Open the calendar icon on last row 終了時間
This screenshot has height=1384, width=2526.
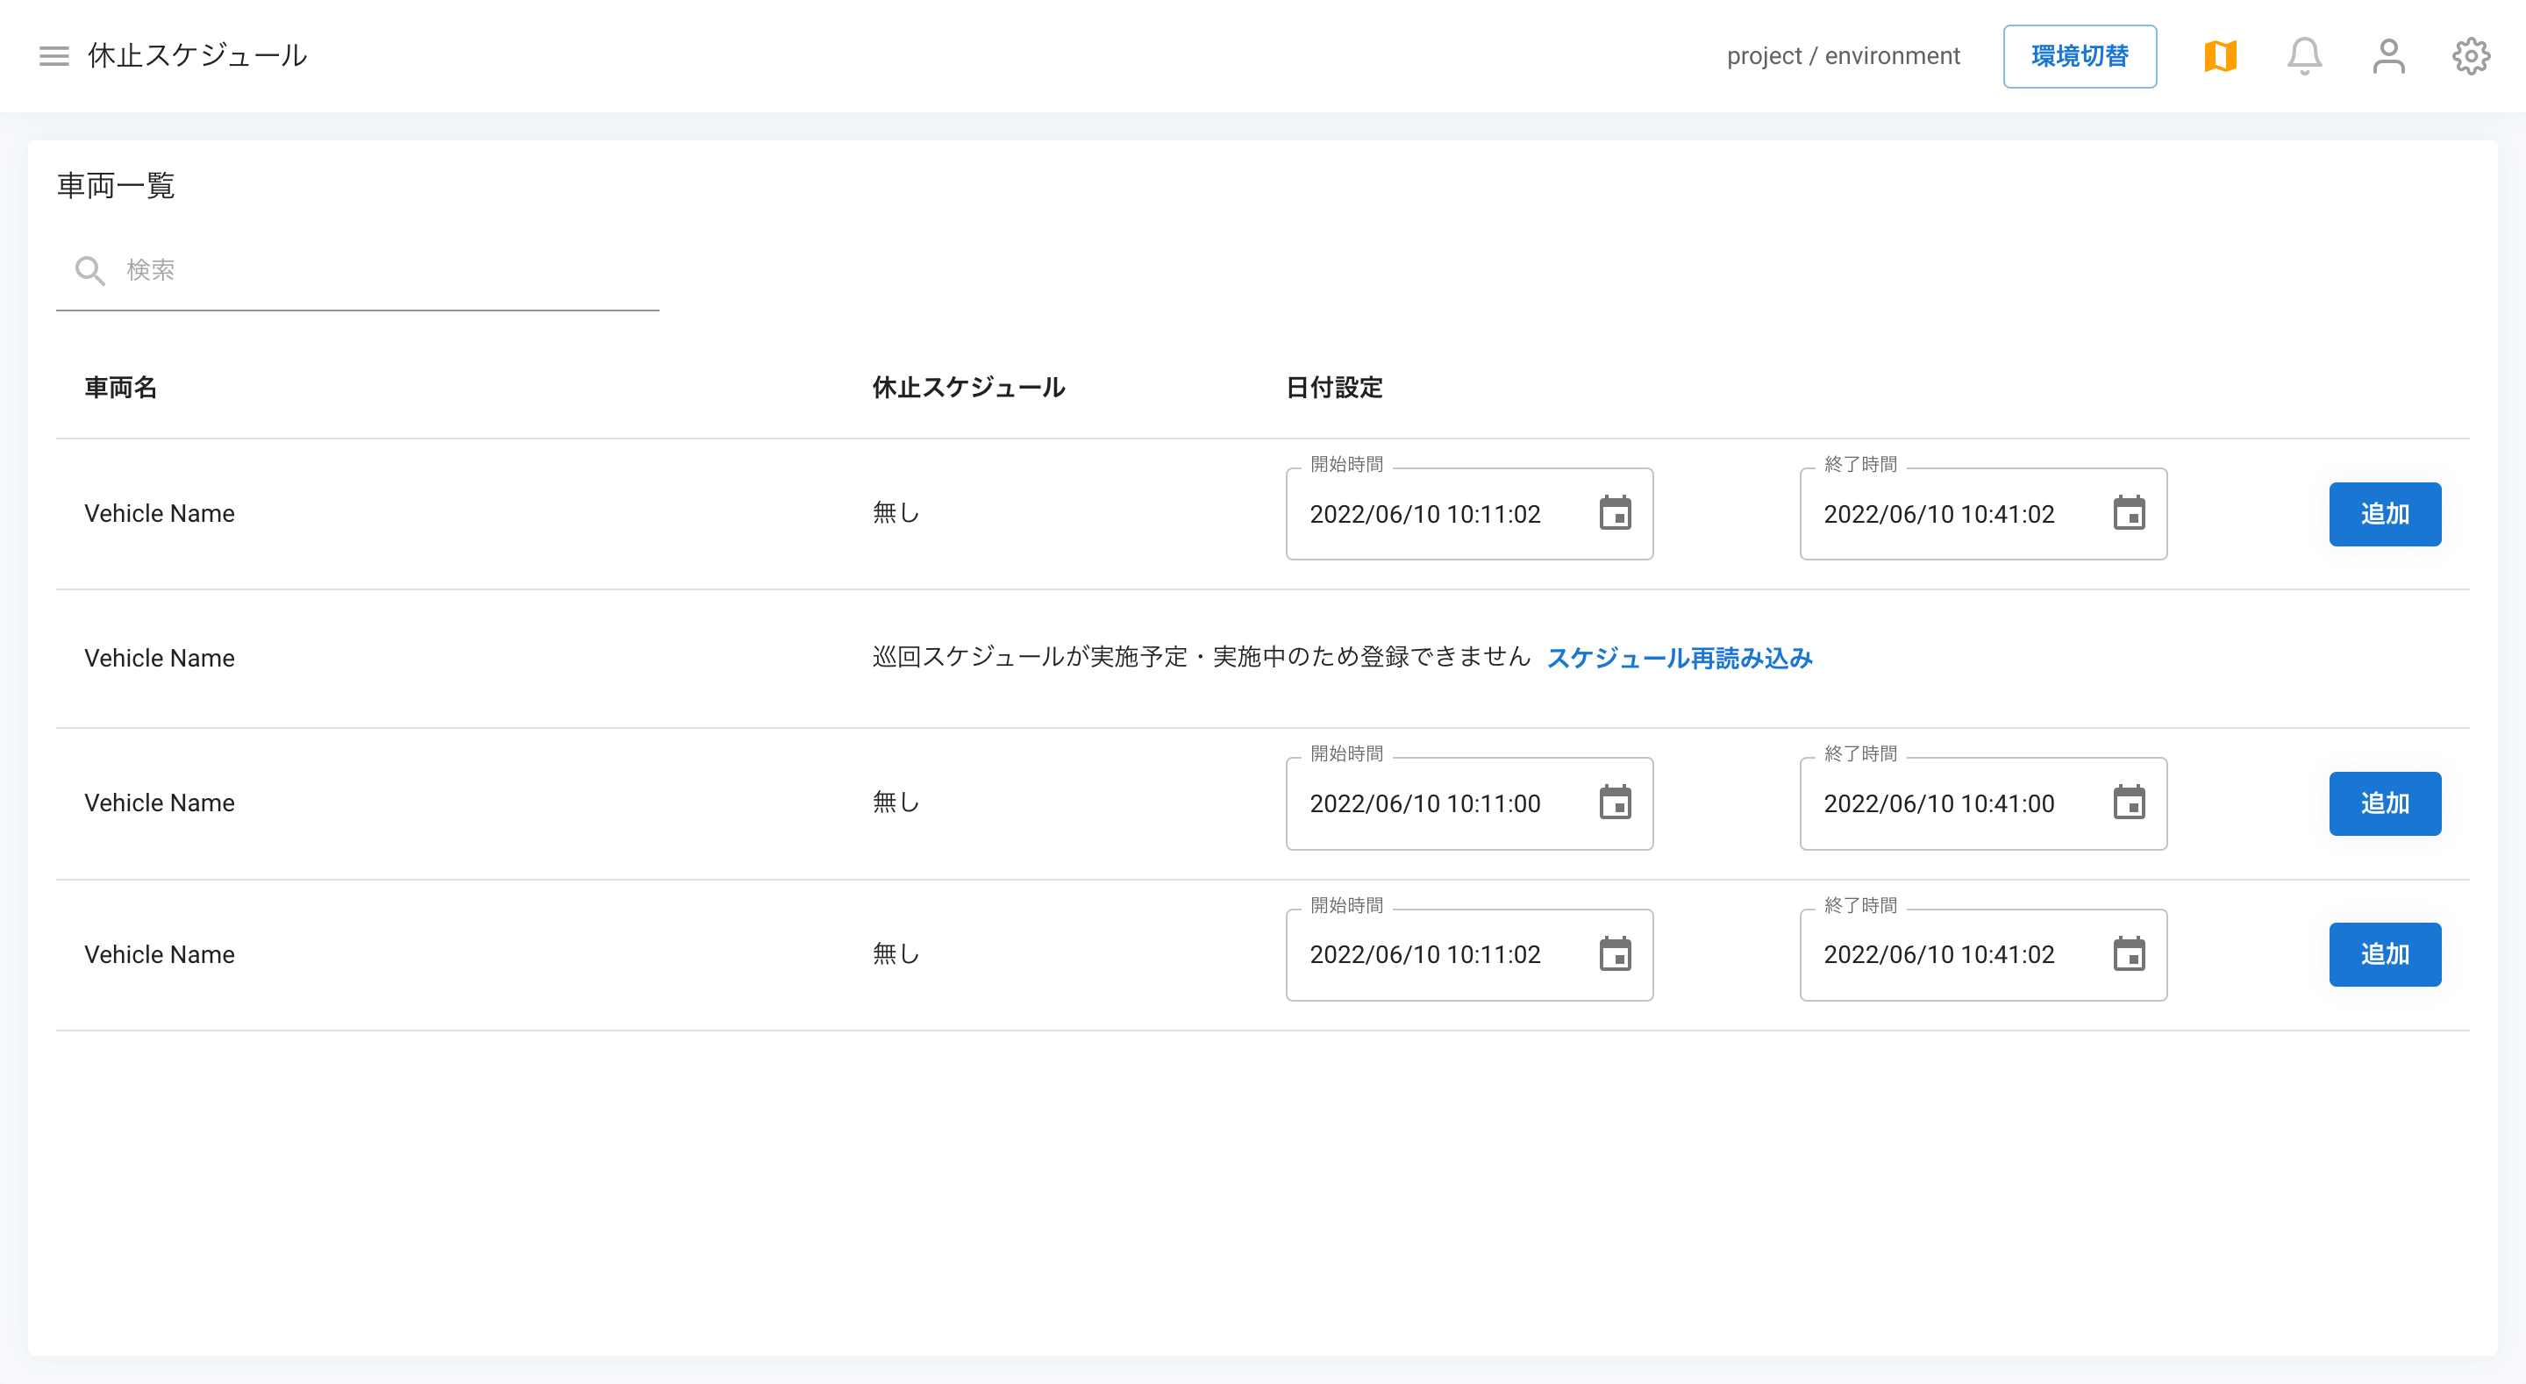[x=2129, y=953]
